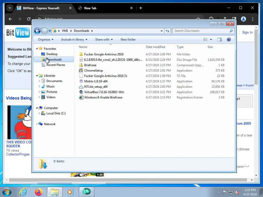263x197 pixels.
Task: Open the address bar history dropdown
Action: (x=162, y=31)
